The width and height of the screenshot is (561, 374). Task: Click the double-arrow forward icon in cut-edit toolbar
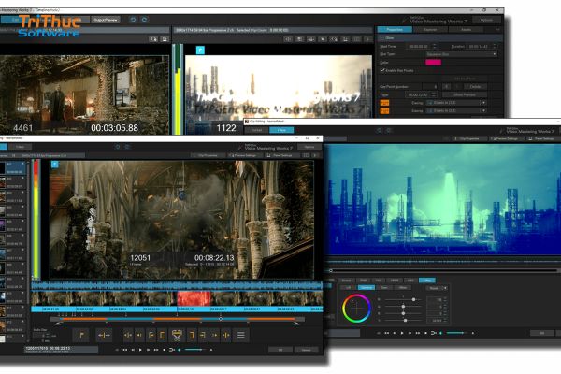pos(214,336)
